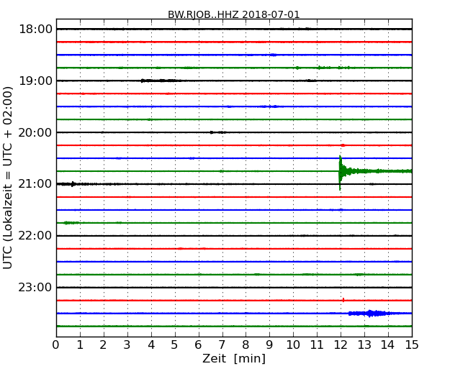Click the small red spike on the 23:15 trace
468x374 pixels.
[x=343, y=300]
